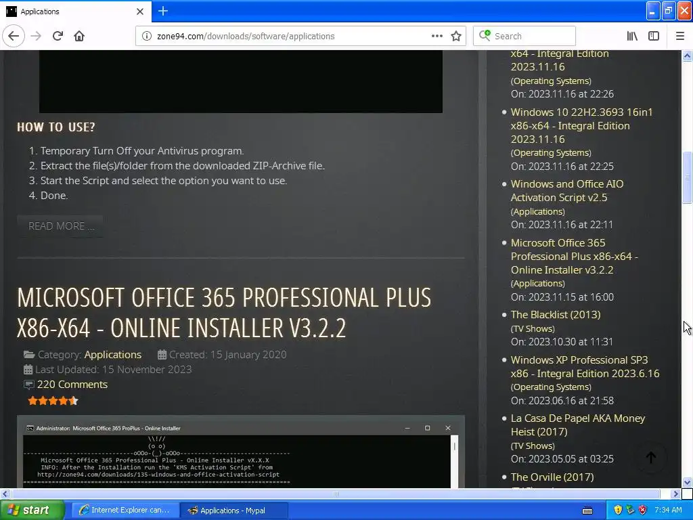Click the horizontal scrollbar right arrow
Image resolution: width=693 pixels, height=520 pixels.
click(x=676, y=494)
